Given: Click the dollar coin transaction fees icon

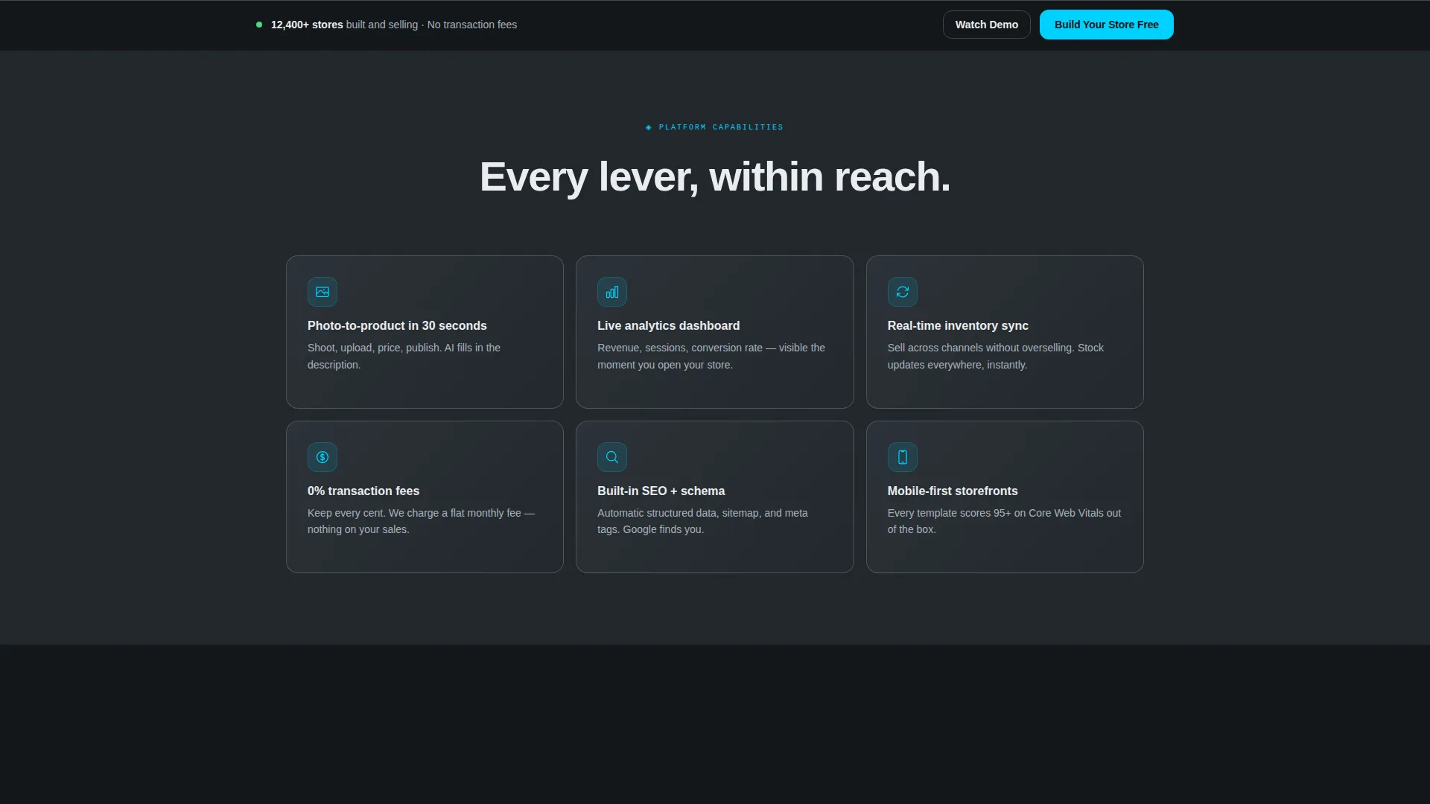Looking at the screenshot, I should tap(322, 457).
